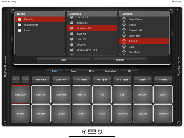Click the drum icon beside Modern 80's Kit 1
The width and height of the screenshot is (184, 138).
tap(72, 50)
